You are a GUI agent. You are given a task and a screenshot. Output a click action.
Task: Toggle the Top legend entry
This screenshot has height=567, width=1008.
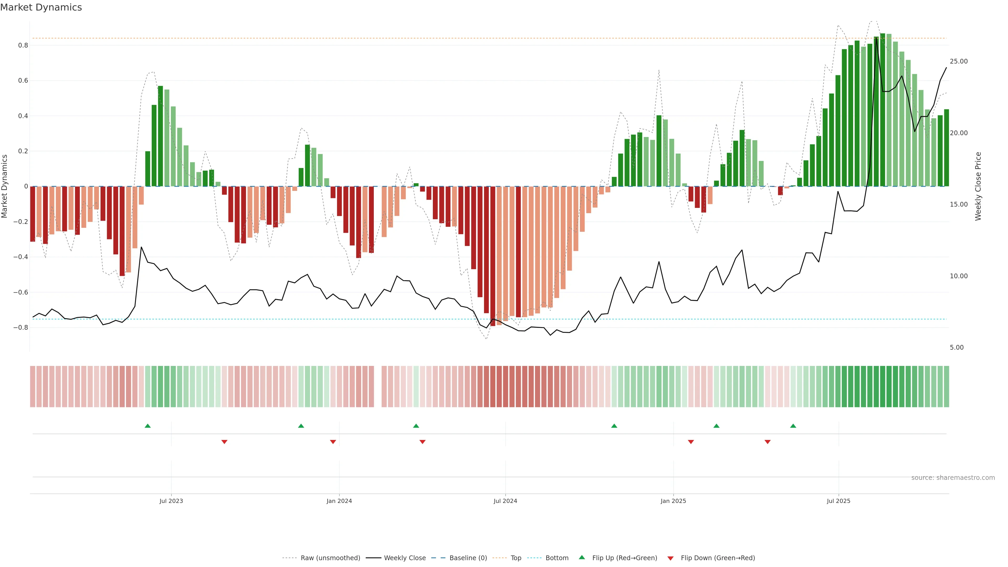click(516, 558)
